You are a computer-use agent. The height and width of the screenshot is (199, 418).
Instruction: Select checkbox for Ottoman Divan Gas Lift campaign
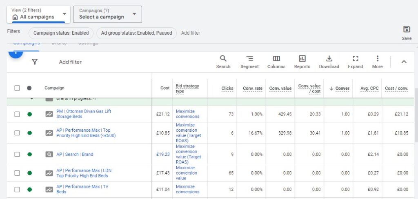(x=17, y=114)
